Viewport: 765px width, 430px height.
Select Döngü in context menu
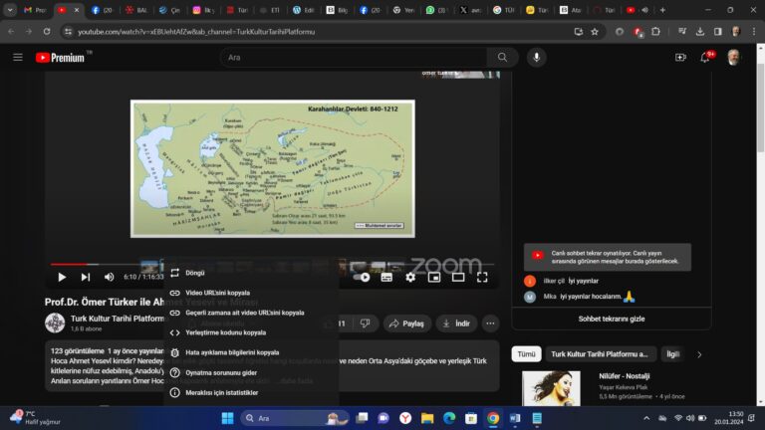tap(251, 273)
